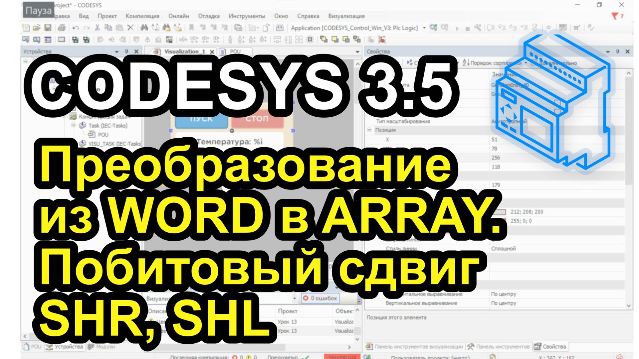Undo the last action
The image size is (639, 359).
point(75,28)
